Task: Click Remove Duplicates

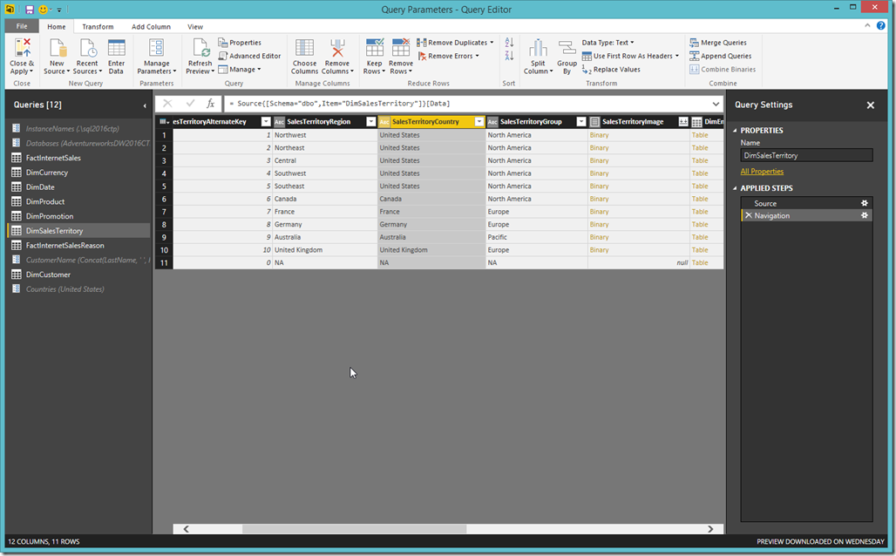Action: pyautogui.click(x=455, y=43)
